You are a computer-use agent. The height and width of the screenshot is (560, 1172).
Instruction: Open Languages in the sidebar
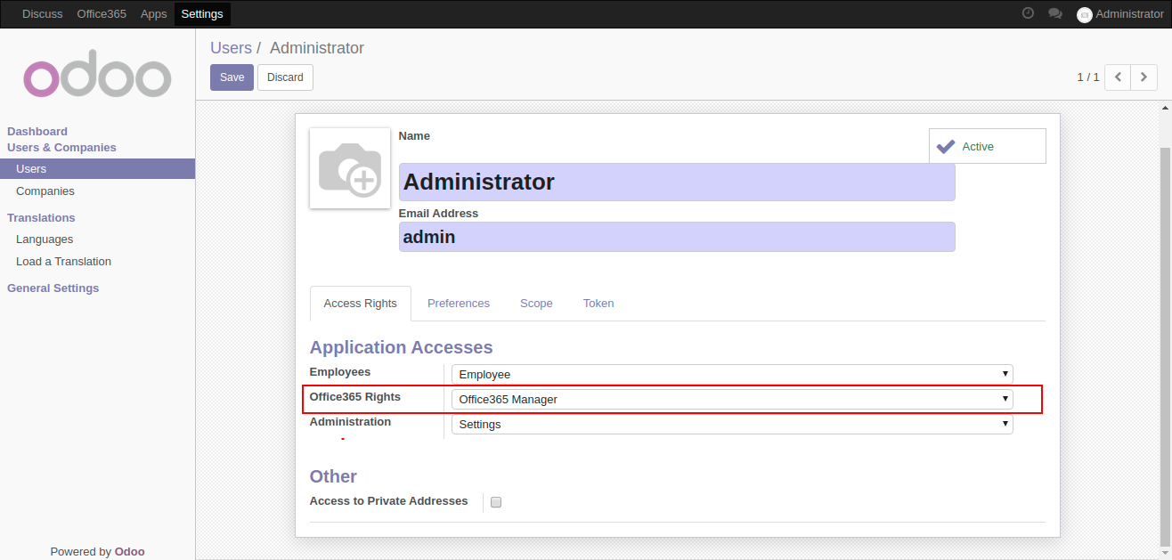pos(45,239)
